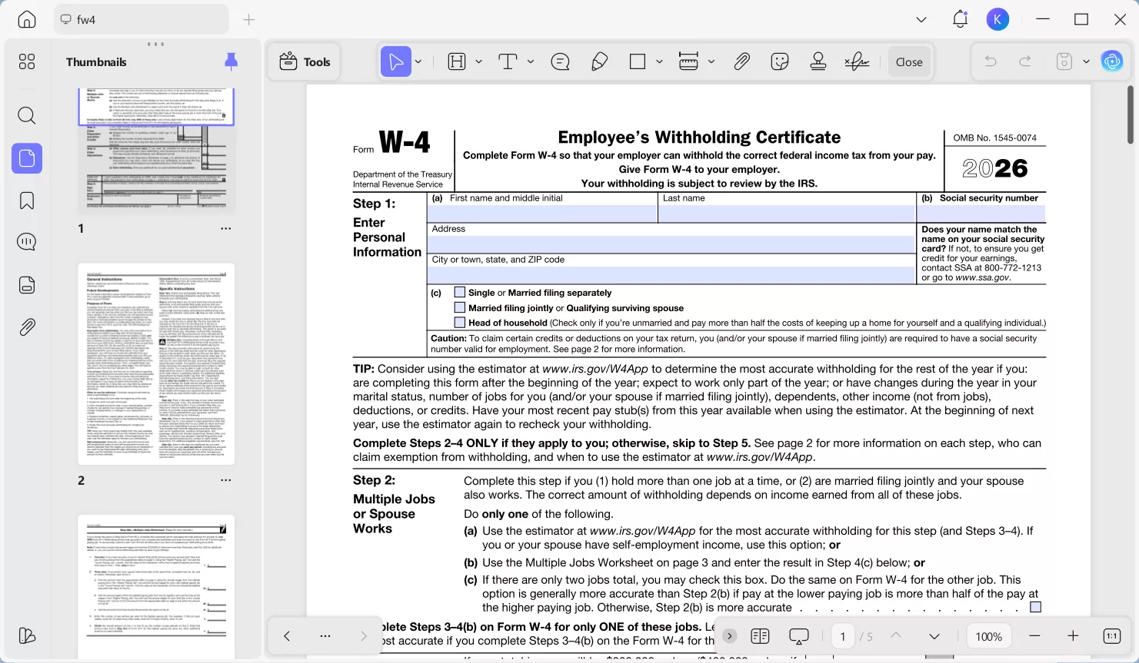Expand the measure tool dropdown arrow

(x=711, y=61)
